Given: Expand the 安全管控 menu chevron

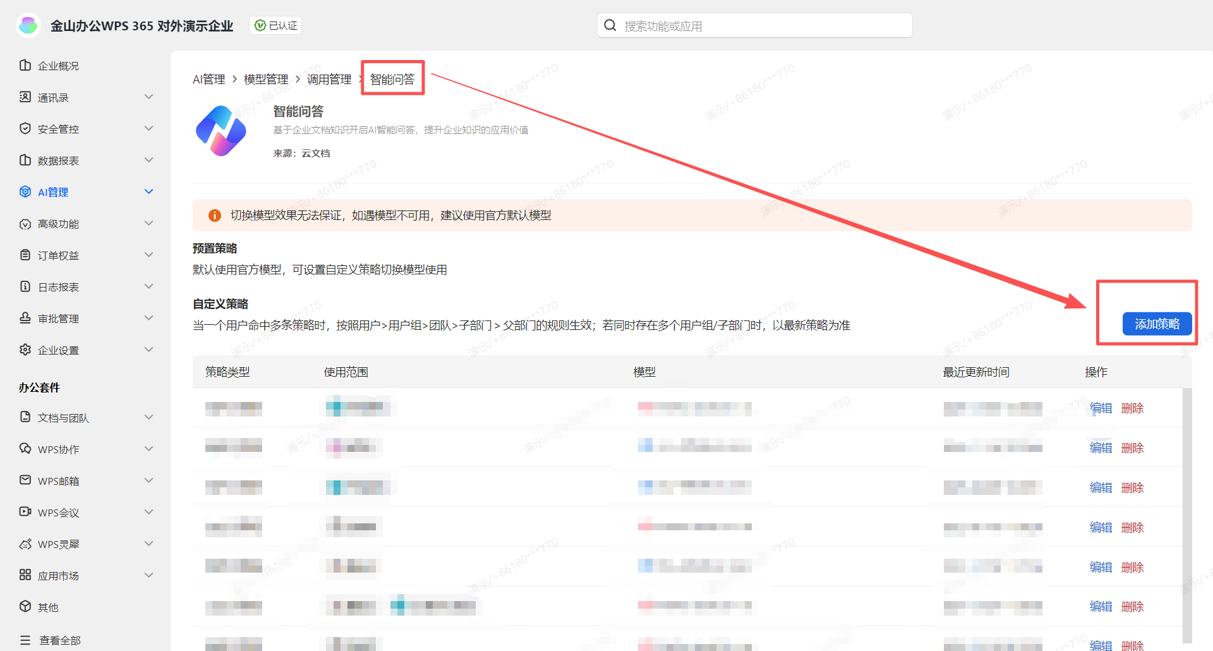Looking at the screenshot, I should (x=149, y=128).
